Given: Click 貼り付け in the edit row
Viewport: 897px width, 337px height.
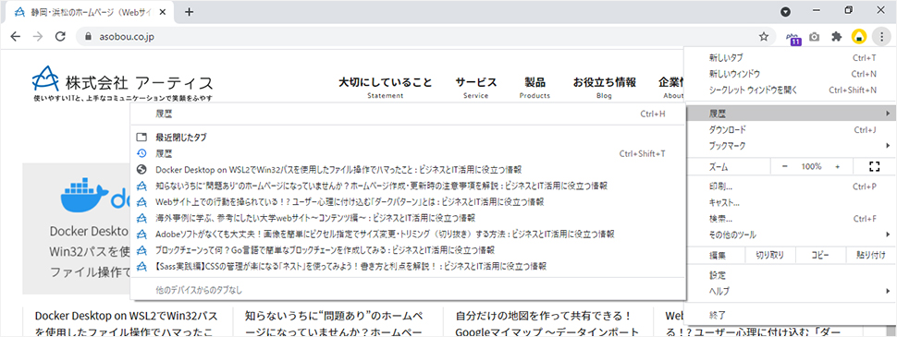Looking at the screenshot, I should [x=871, y=255].
